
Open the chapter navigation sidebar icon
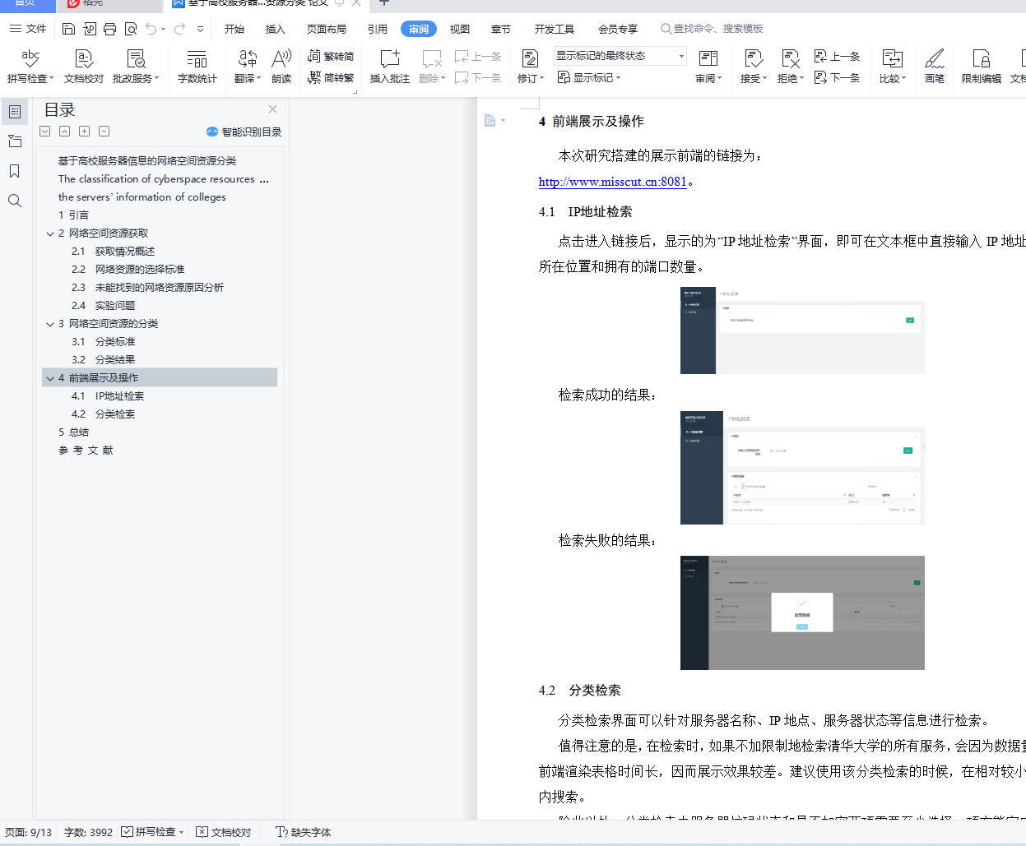point(15,141)
